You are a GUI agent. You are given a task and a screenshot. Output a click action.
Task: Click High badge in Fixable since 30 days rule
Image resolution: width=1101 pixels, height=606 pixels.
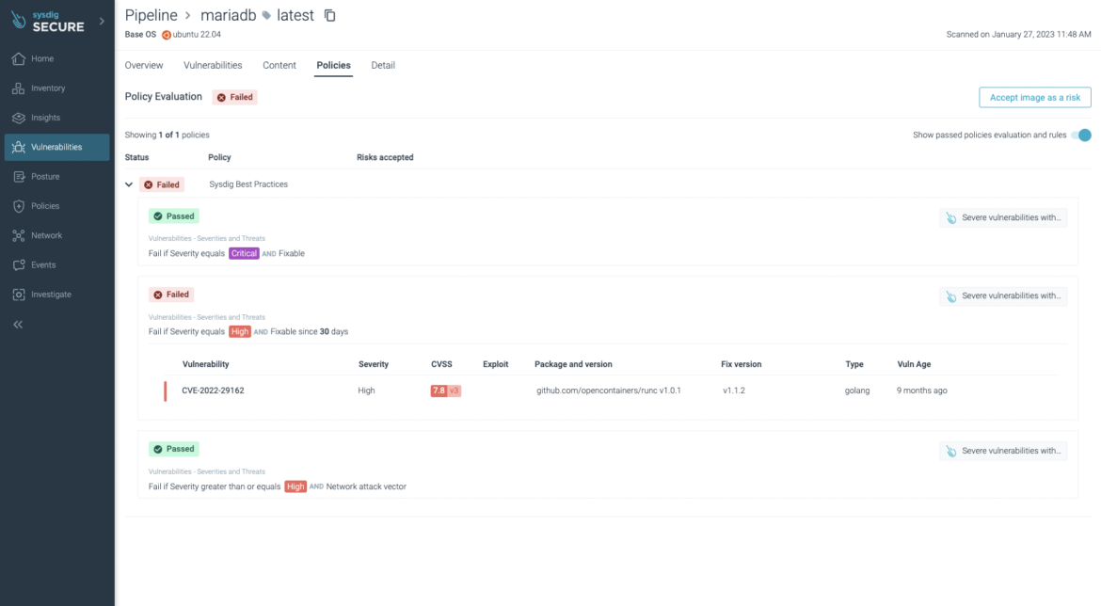[240, 331]
